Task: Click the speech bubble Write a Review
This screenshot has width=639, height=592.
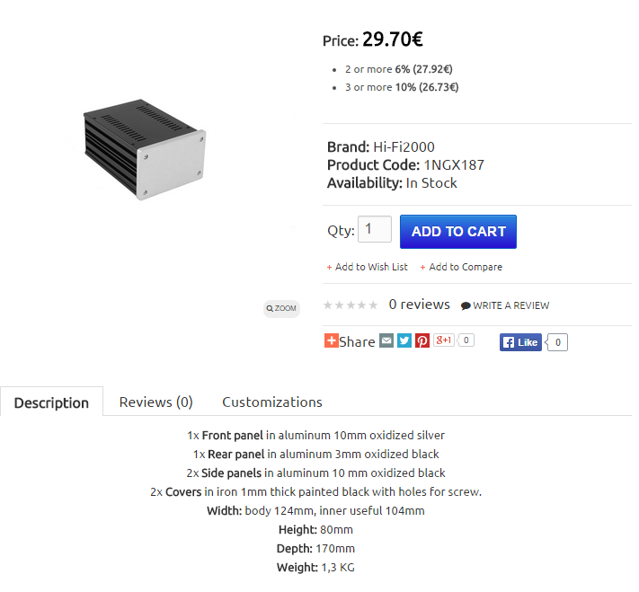Action: coord(505,305)
